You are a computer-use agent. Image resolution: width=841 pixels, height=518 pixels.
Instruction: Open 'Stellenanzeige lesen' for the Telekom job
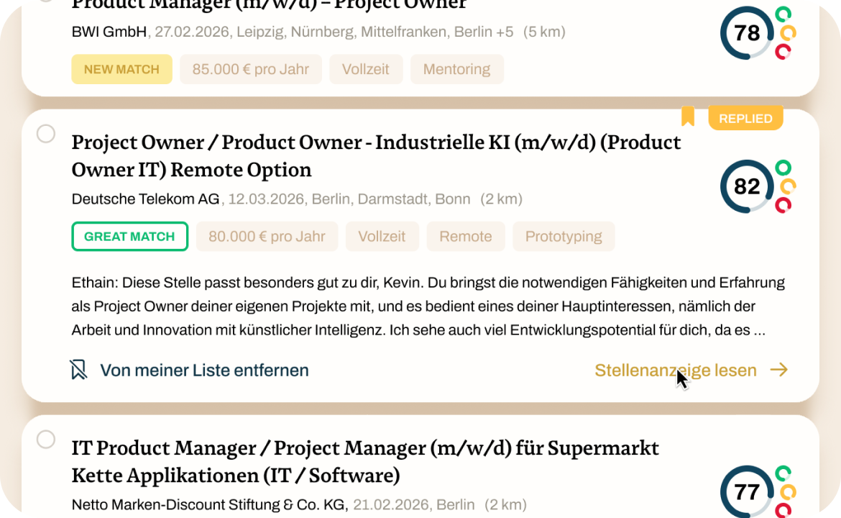(675, 370)
